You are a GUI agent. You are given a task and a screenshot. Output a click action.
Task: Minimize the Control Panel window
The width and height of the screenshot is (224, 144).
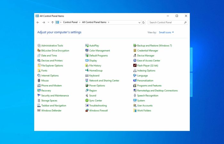[168, 16]
